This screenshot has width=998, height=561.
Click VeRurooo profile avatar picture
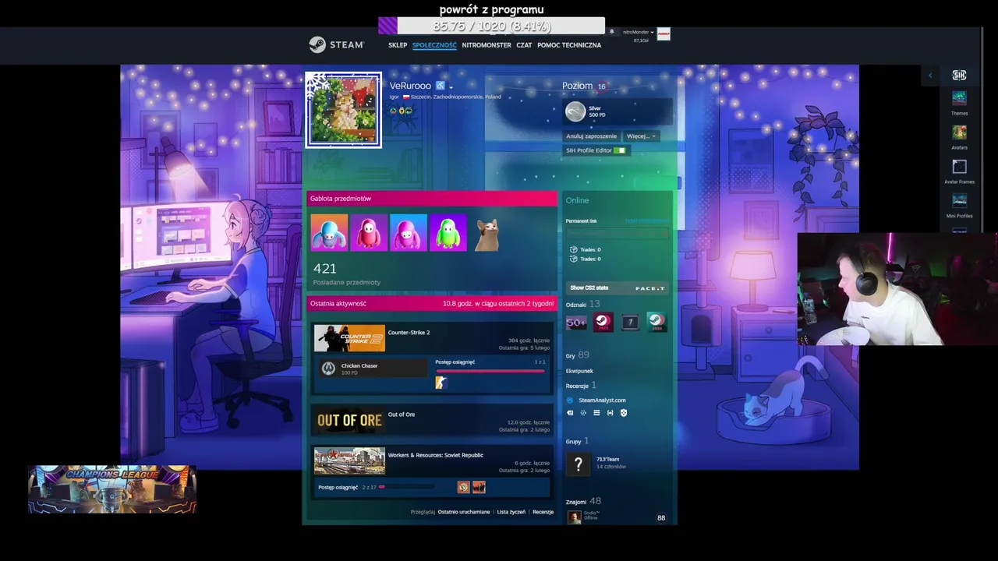click(343, 109)
